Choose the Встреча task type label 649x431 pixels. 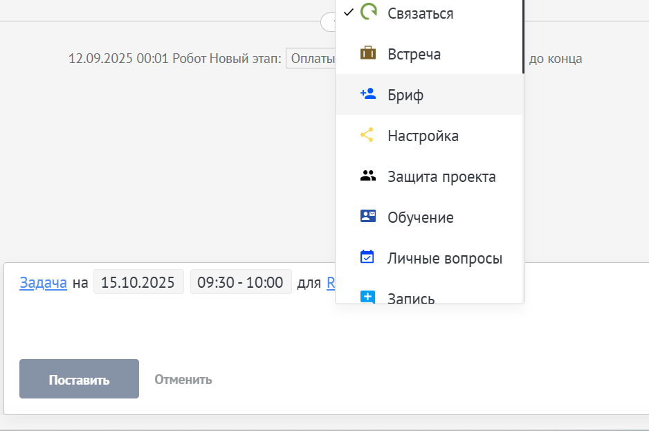[414, 54]
